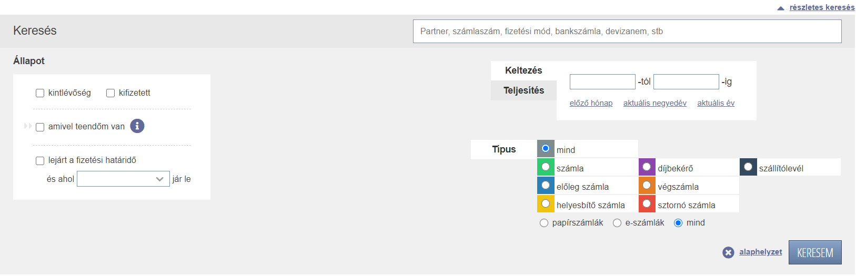Click the előző hónap link
The image size is (856, 276).
(x=591, y=103)
